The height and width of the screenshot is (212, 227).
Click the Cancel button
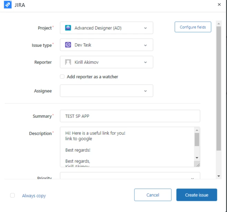pos(153,195)
